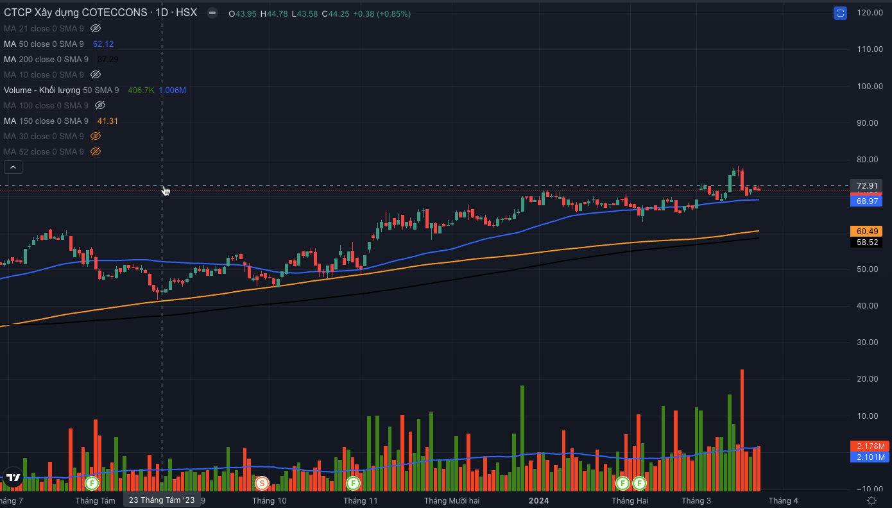Click the MA 150 value 41.31
The image size is (892, 508).
tap(108, 121)
